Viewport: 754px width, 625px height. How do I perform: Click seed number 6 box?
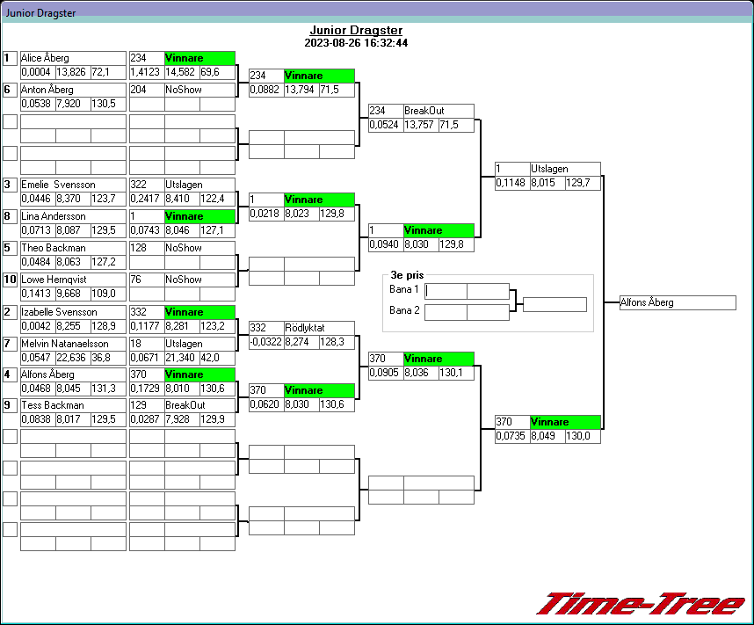[10, 90]
